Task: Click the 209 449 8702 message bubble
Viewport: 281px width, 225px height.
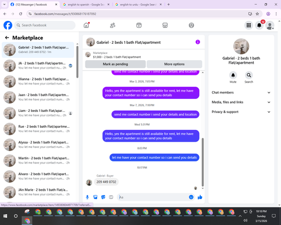Action: [x=106, y=182]
